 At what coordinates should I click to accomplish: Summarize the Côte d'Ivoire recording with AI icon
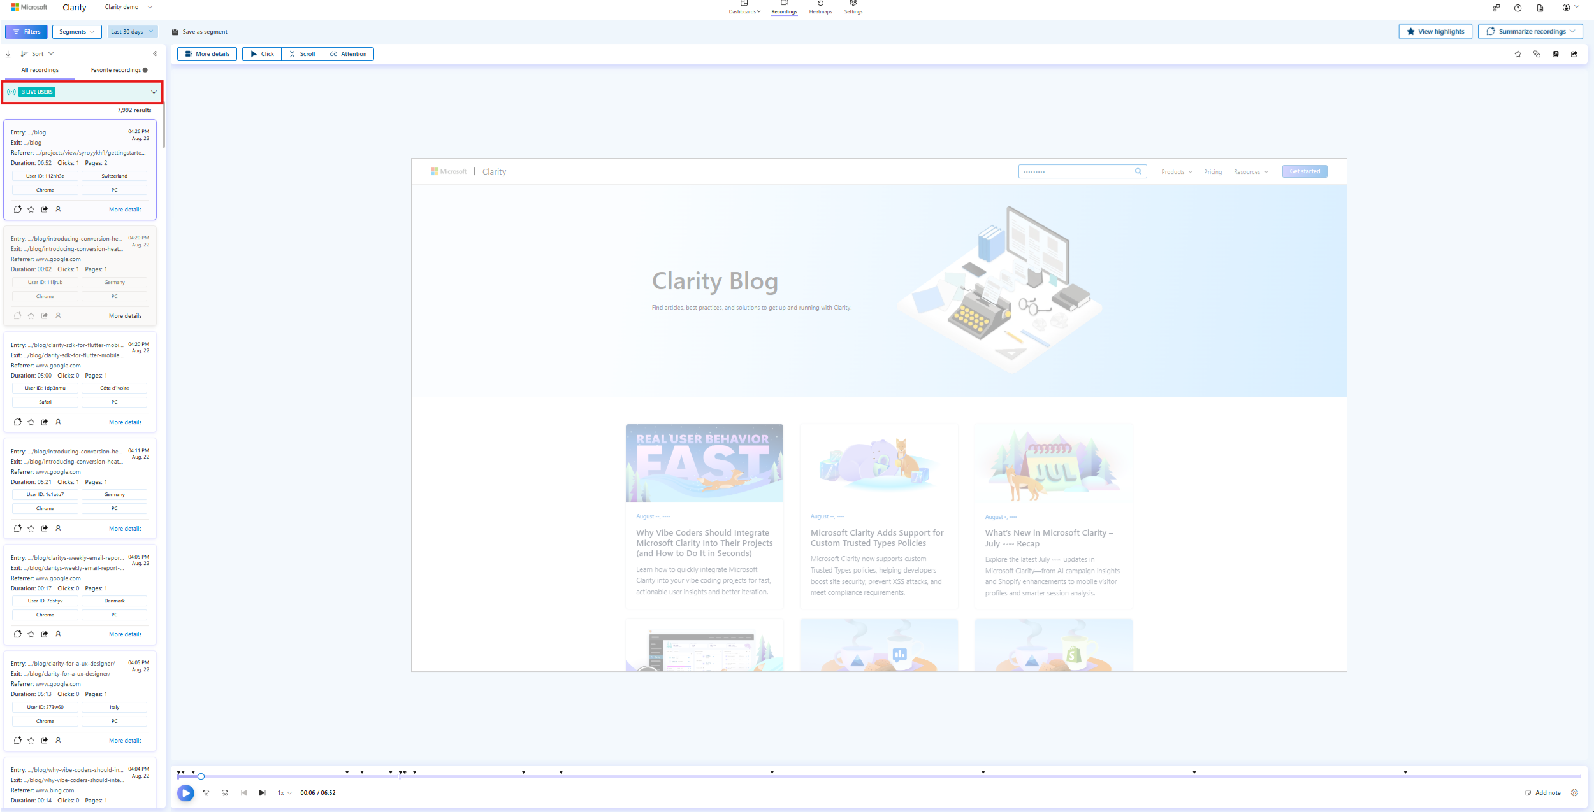coord(17,422)
